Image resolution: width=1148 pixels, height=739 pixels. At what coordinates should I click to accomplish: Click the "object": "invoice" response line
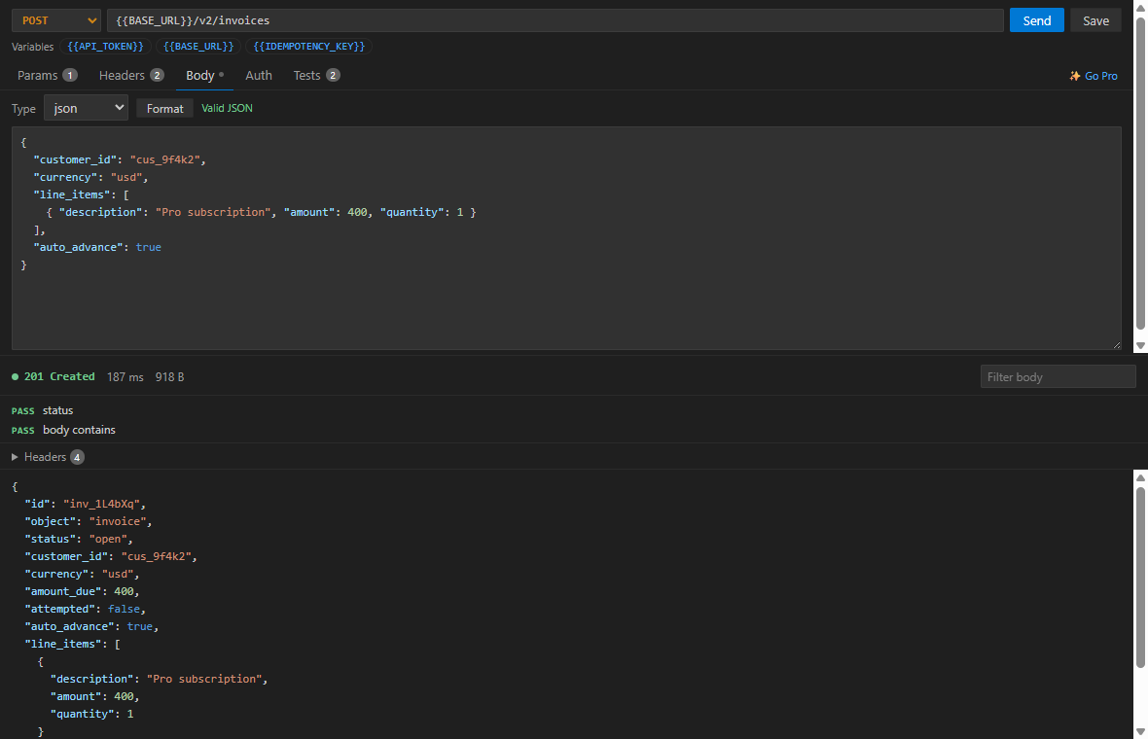coord(88,521)
